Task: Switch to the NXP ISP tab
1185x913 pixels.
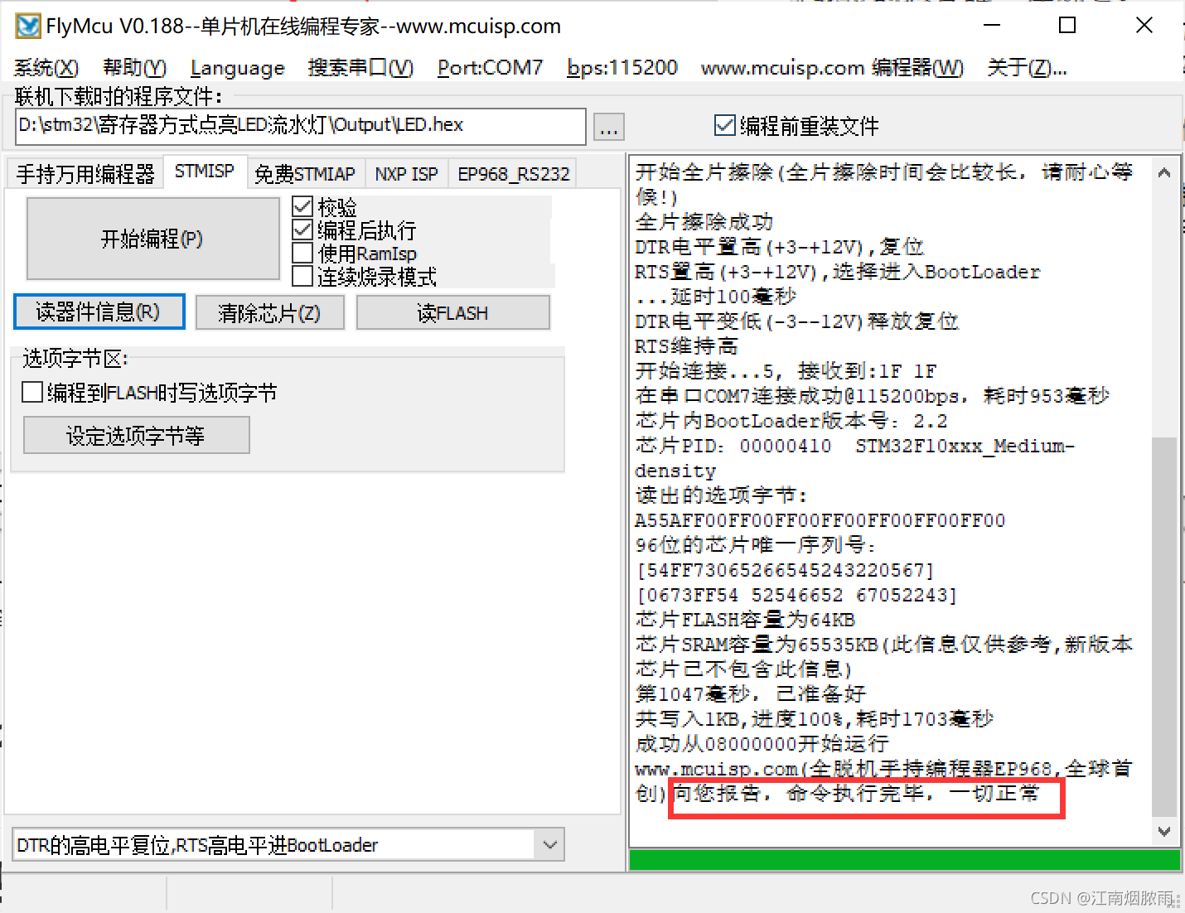Action: pos(407,173)
